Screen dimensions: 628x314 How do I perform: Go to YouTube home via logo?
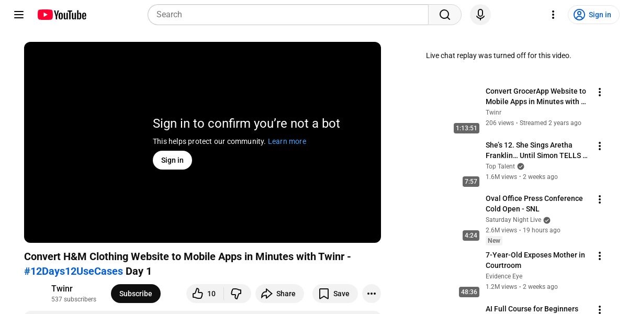click(62, 15)
